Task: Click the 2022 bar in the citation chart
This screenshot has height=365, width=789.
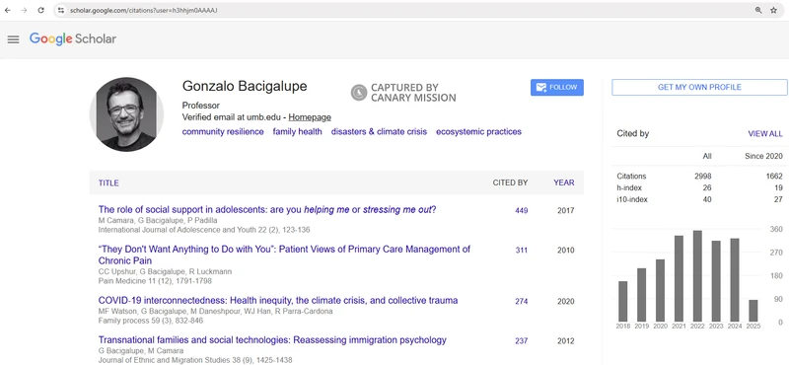Action: click(x=697, y=276)
